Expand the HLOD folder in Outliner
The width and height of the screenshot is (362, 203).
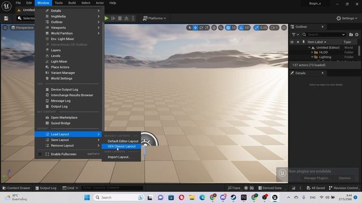(312, 52)
